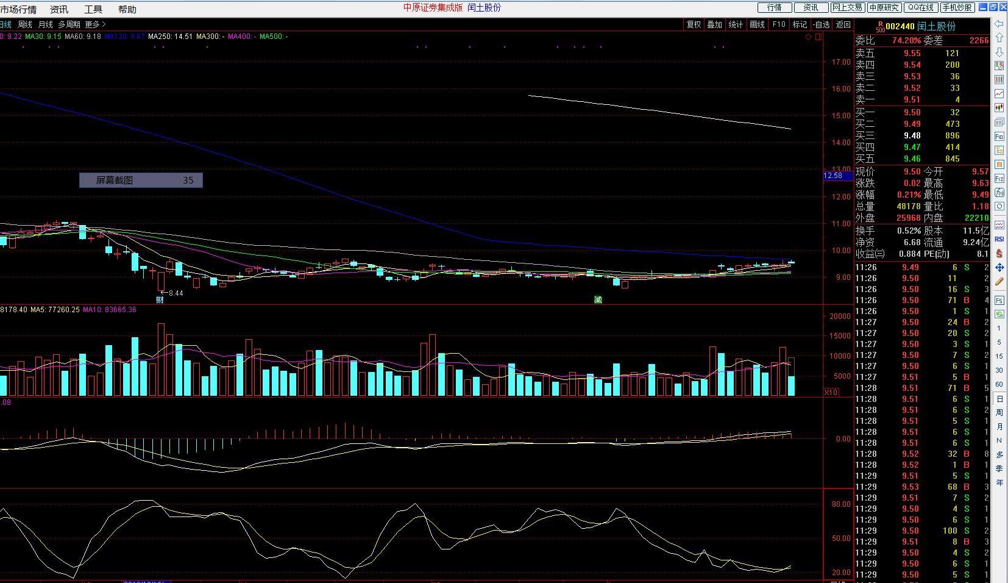This screenshot has height=583, width=1008.
Task: Open the intraday line chart icon
Action: point(999,94)
